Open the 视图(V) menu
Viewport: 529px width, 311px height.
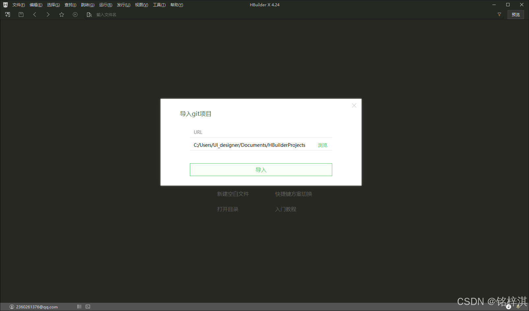[x=141, y=5]
